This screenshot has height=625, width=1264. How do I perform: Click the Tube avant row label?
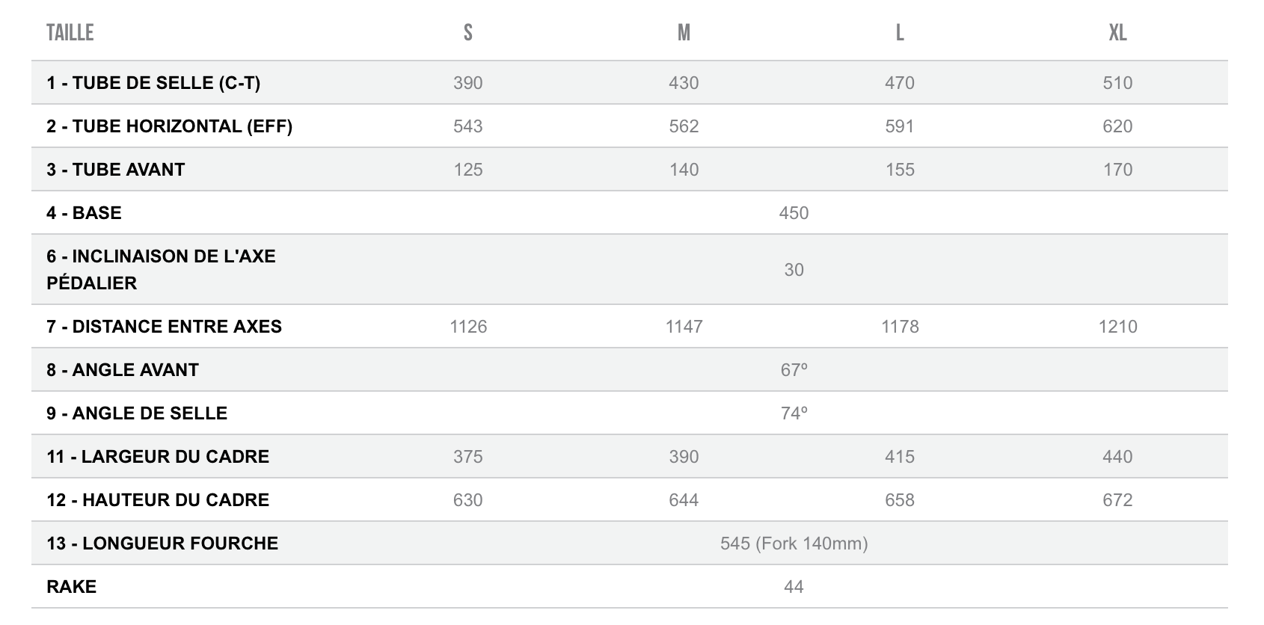tap(115, 170)
